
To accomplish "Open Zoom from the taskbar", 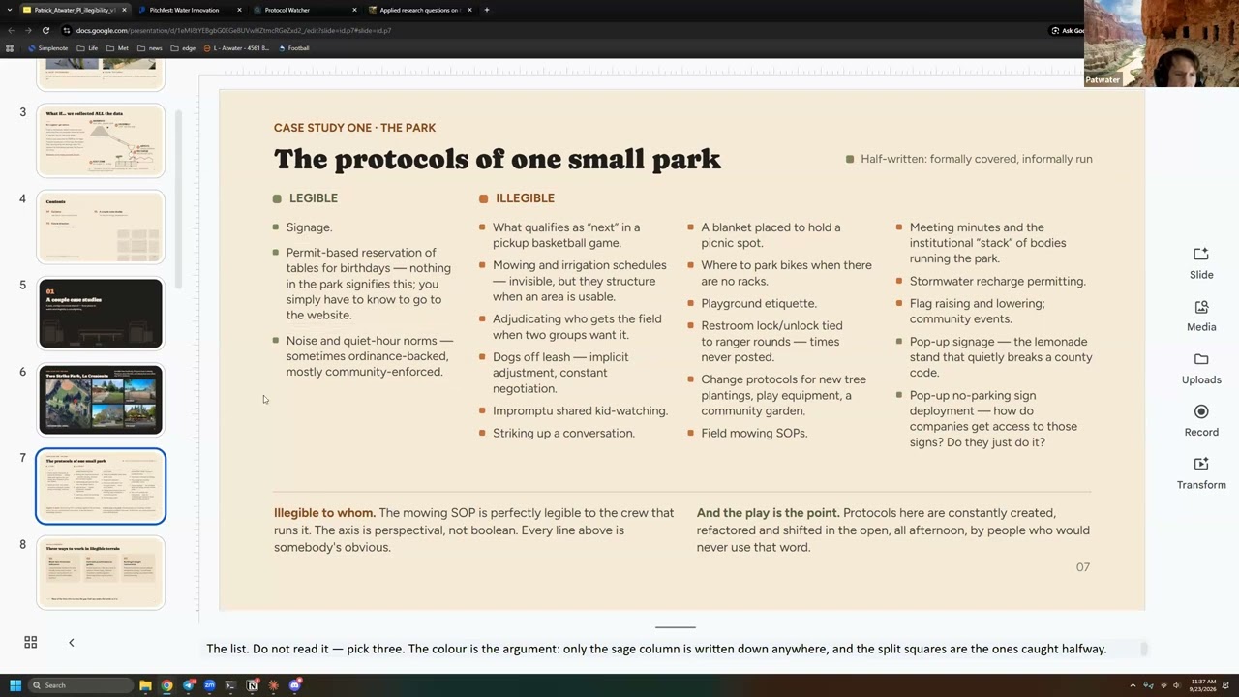I will 209,685.
